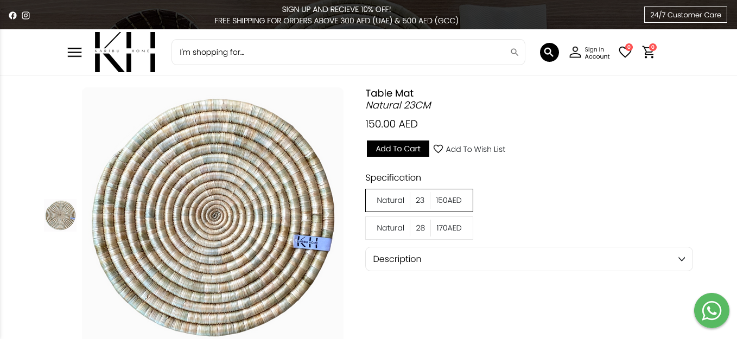Click the Karibu Home logo
This screenshot has height=339, width=737.
pyautogui.click(x=125, y=52)
